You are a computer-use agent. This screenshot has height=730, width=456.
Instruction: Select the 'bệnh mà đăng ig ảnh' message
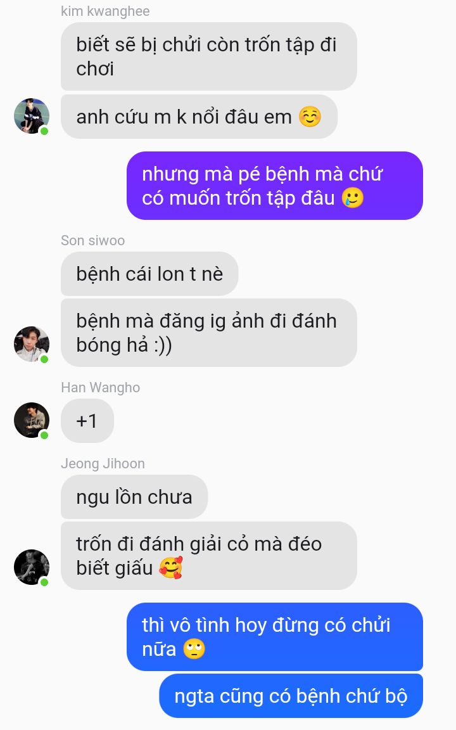click(x=209, y=333)
